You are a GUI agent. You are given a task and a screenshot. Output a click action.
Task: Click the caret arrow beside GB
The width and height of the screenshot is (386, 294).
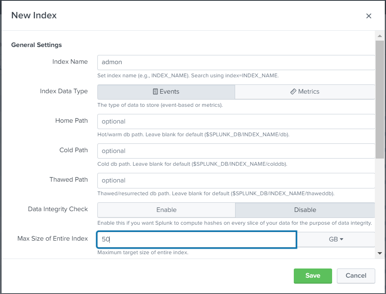[342, 239]
